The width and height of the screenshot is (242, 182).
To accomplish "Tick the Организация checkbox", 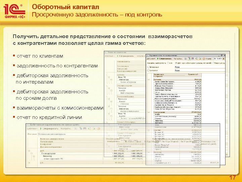I will click(148, 67).
